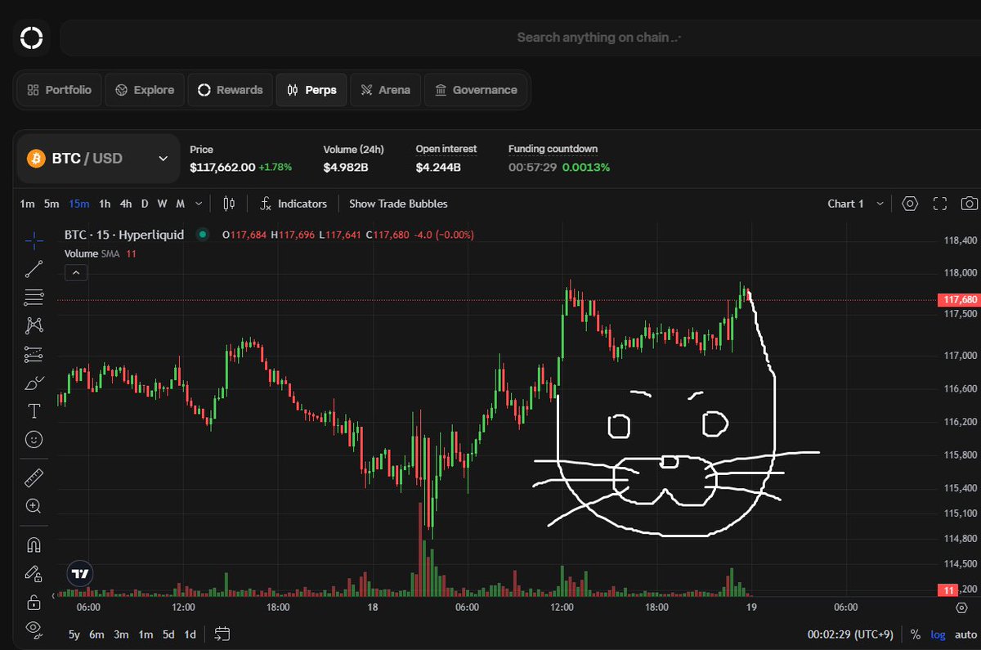Viewport: 981px width, 650px height.
Task: Select the D daily timeframe
Action: [x=145, y=204]
